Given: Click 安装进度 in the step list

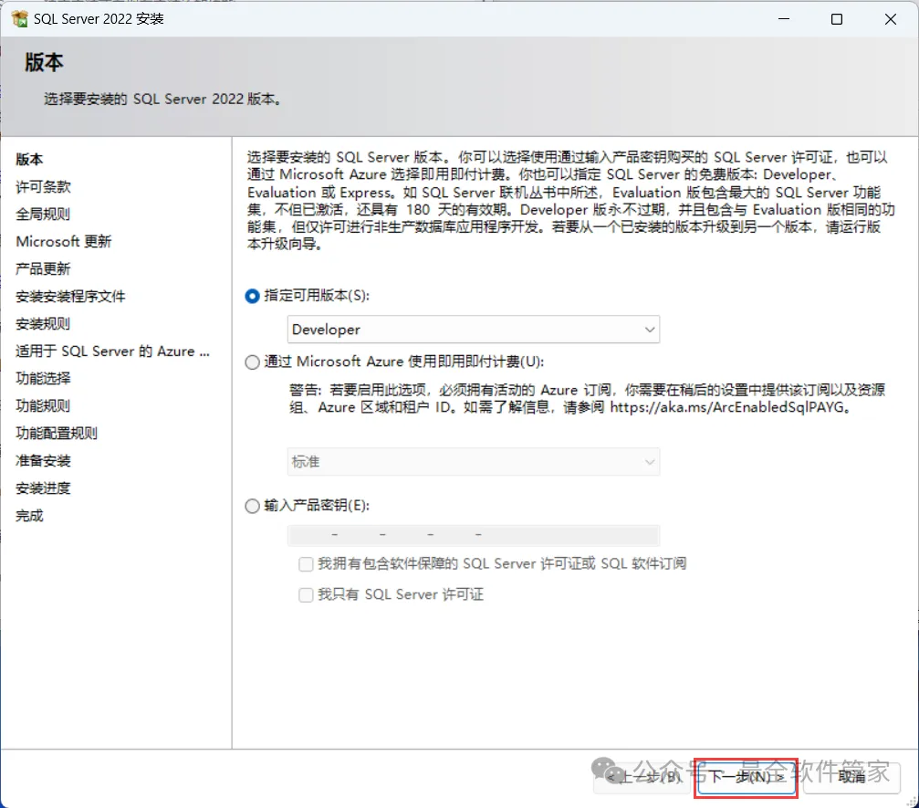Looking at the screenshot, I should pos(43,488).
